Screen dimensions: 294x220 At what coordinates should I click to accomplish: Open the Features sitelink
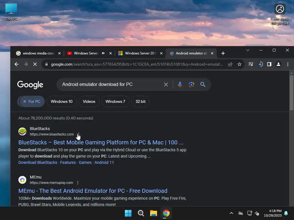pos(68,162)
